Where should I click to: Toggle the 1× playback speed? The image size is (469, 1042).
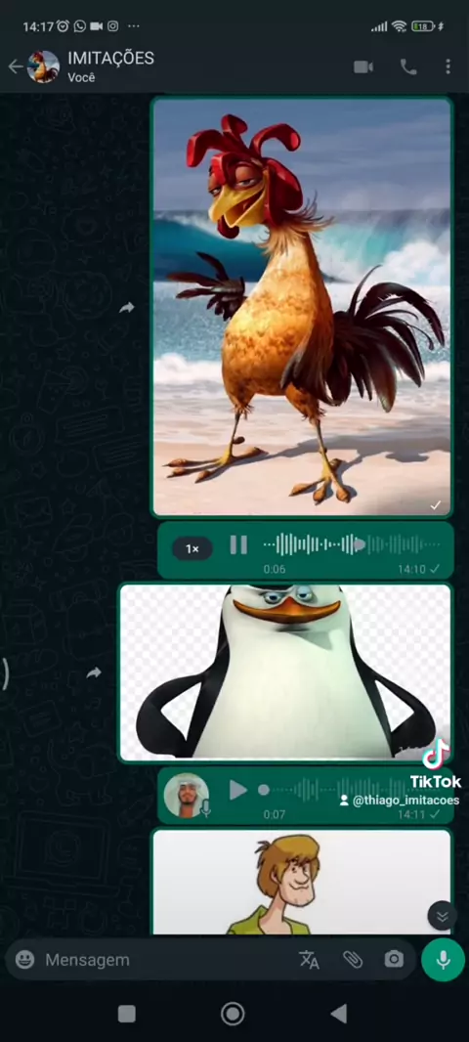tap(192, 549)
